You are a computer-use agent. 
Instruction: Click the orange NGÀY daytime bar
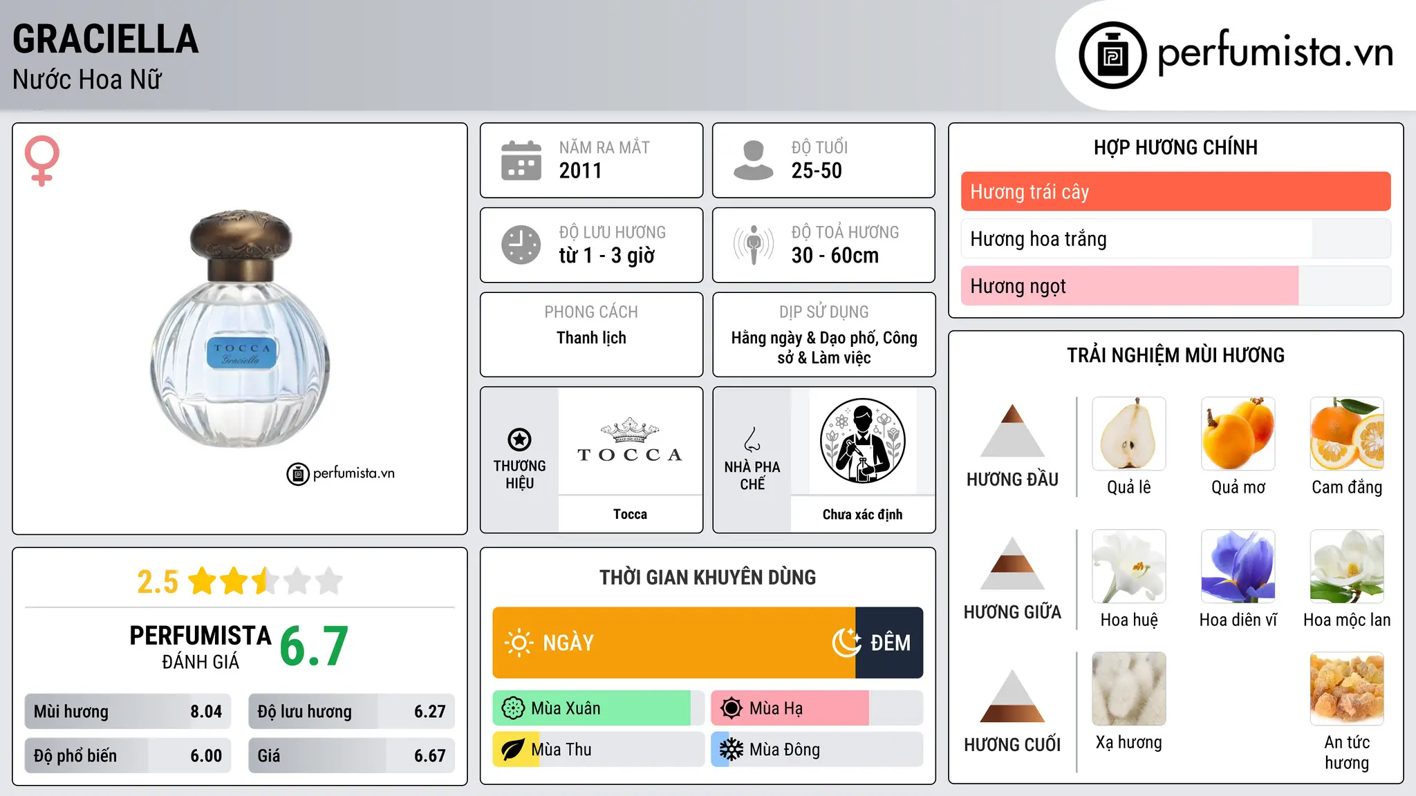pos(674,643)
